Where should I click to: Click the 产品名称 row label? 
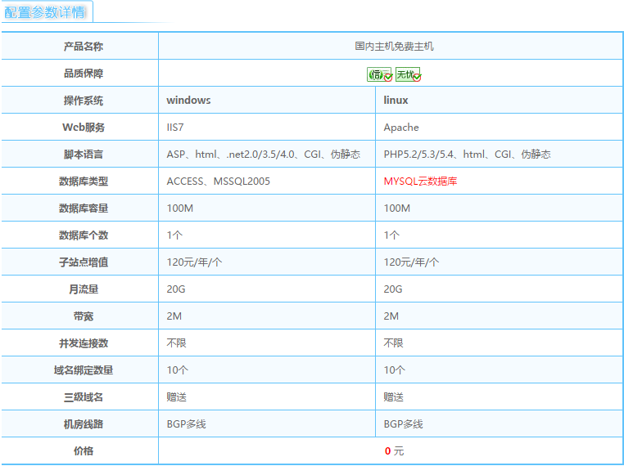[84, 47]
